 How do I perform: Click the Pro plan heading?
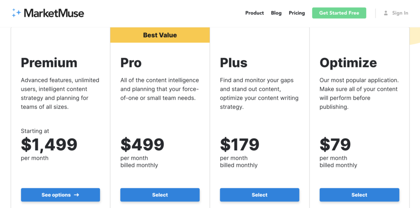pyautogui.click(x=131, y=63)
